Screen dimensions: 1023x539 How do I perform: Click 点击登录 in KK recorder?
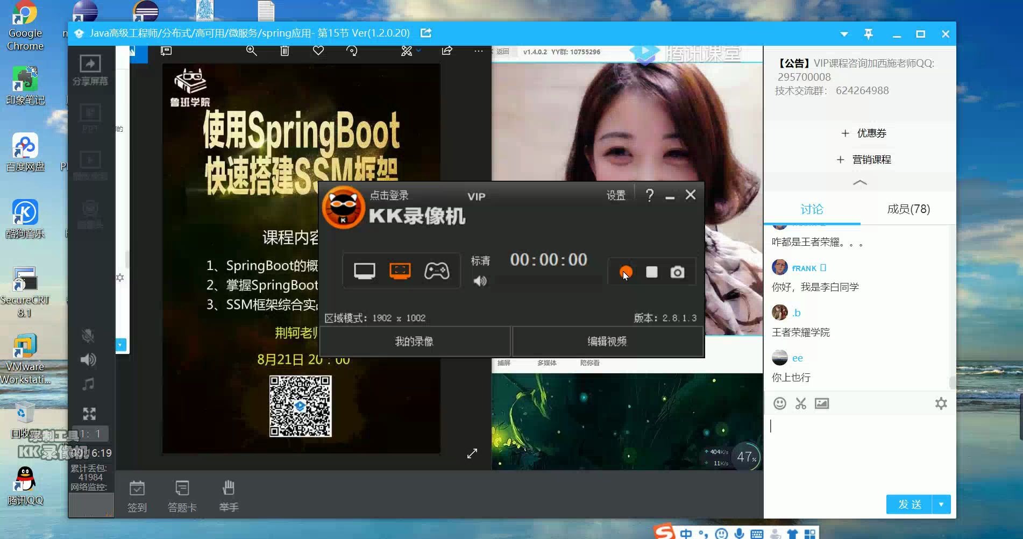pos(389,195)
